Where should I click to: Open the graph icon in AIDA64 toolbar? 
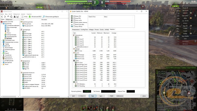18,17
